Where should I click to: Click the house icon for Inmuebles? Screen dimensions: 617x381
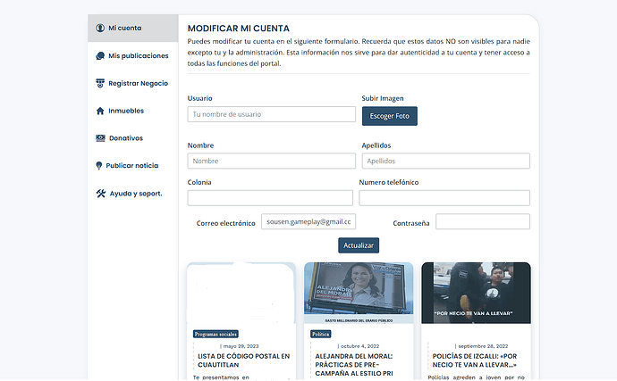pyautogui.click(x=100, y=112)
